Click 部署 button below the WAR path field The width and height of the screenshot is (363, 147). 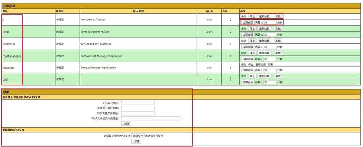coord(126,124)
